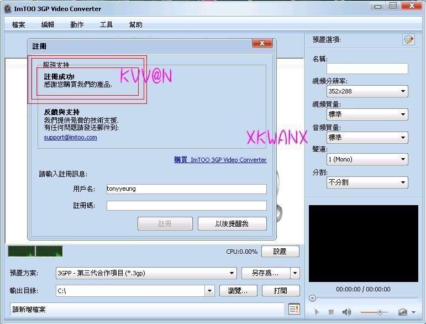Close the 註冊 dialog with red X

(262, 43)
